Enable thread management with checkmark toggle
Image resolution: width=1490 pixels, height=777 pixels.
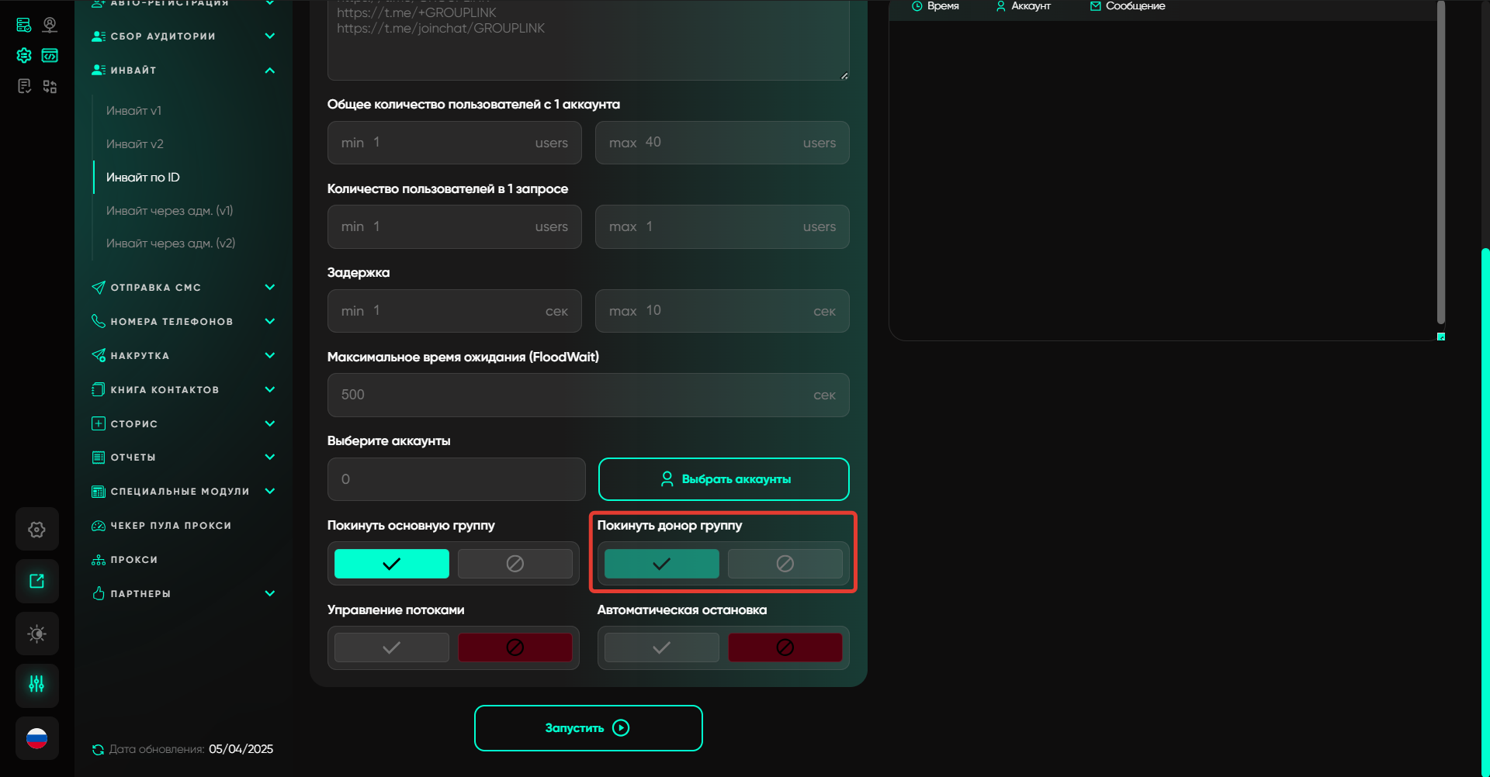point(391,647)
